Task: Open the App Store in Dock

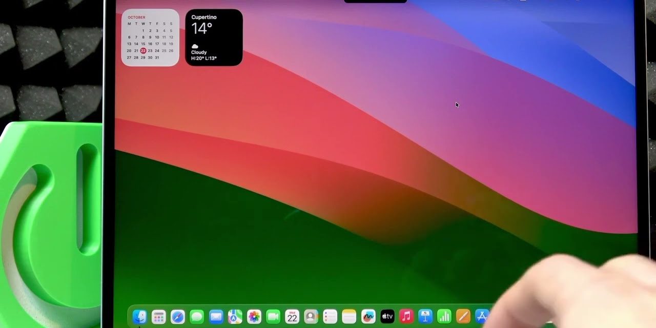Action: [x=482, y=317]
